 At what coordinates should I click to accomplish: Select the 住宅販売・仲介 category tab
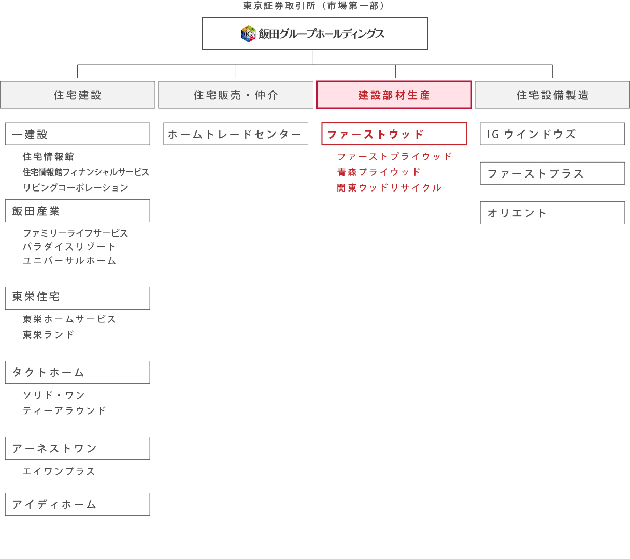(x=236, y=95)
